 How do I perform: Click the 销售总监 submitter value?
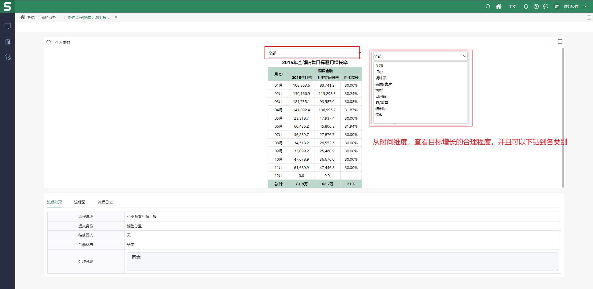tap(134, 226)
